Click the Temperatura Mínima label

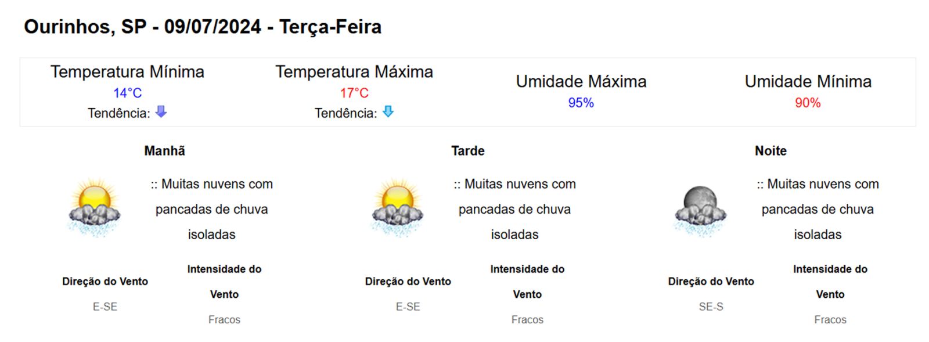point(127,72)
